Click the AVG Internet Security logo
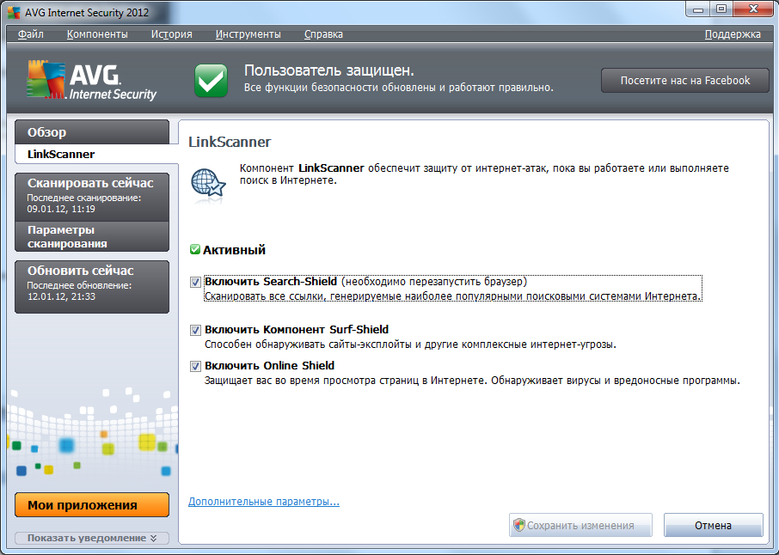Image resolution: width=779 pixels, height=555 pixels. click(91, 81)
